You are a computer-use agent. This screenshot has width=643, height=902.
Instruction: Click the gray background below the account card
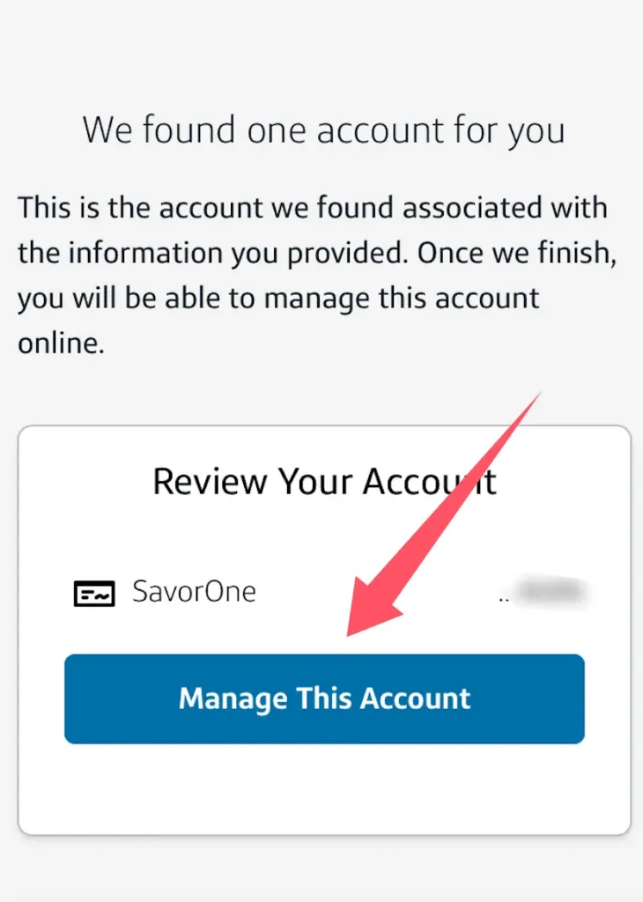pos(321,869)
